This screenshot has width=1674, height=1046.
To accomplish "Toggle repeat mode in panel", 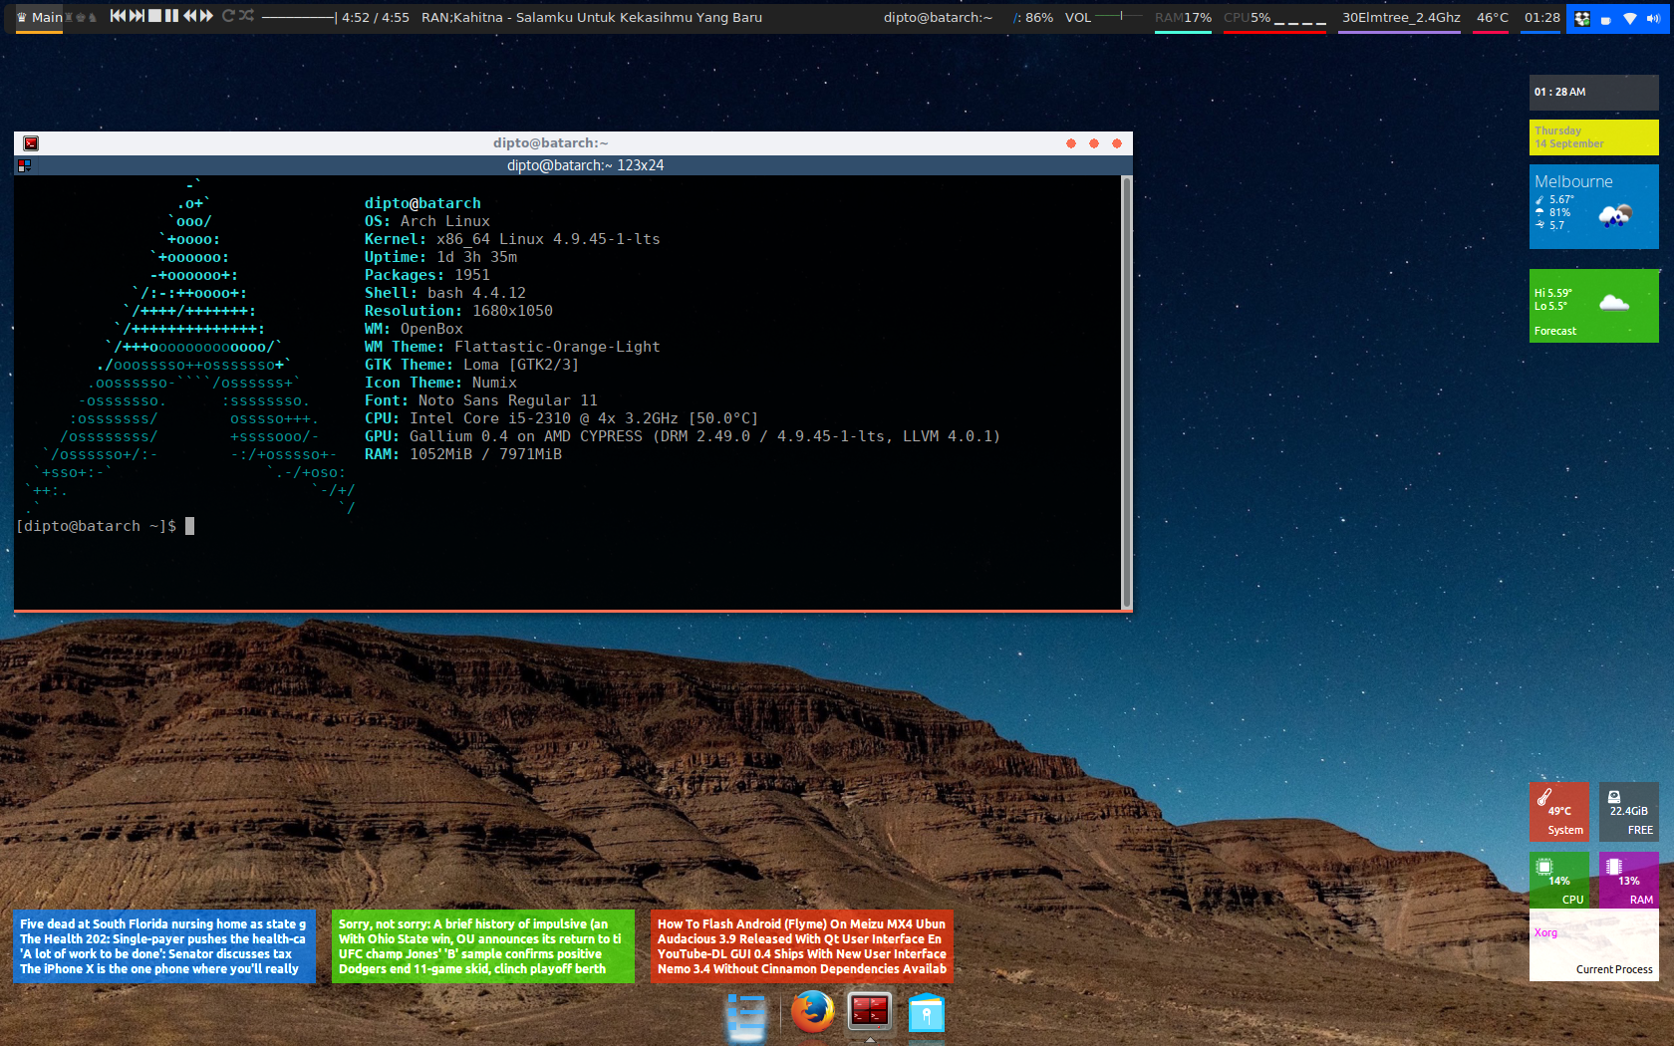I will pos(228,16).
